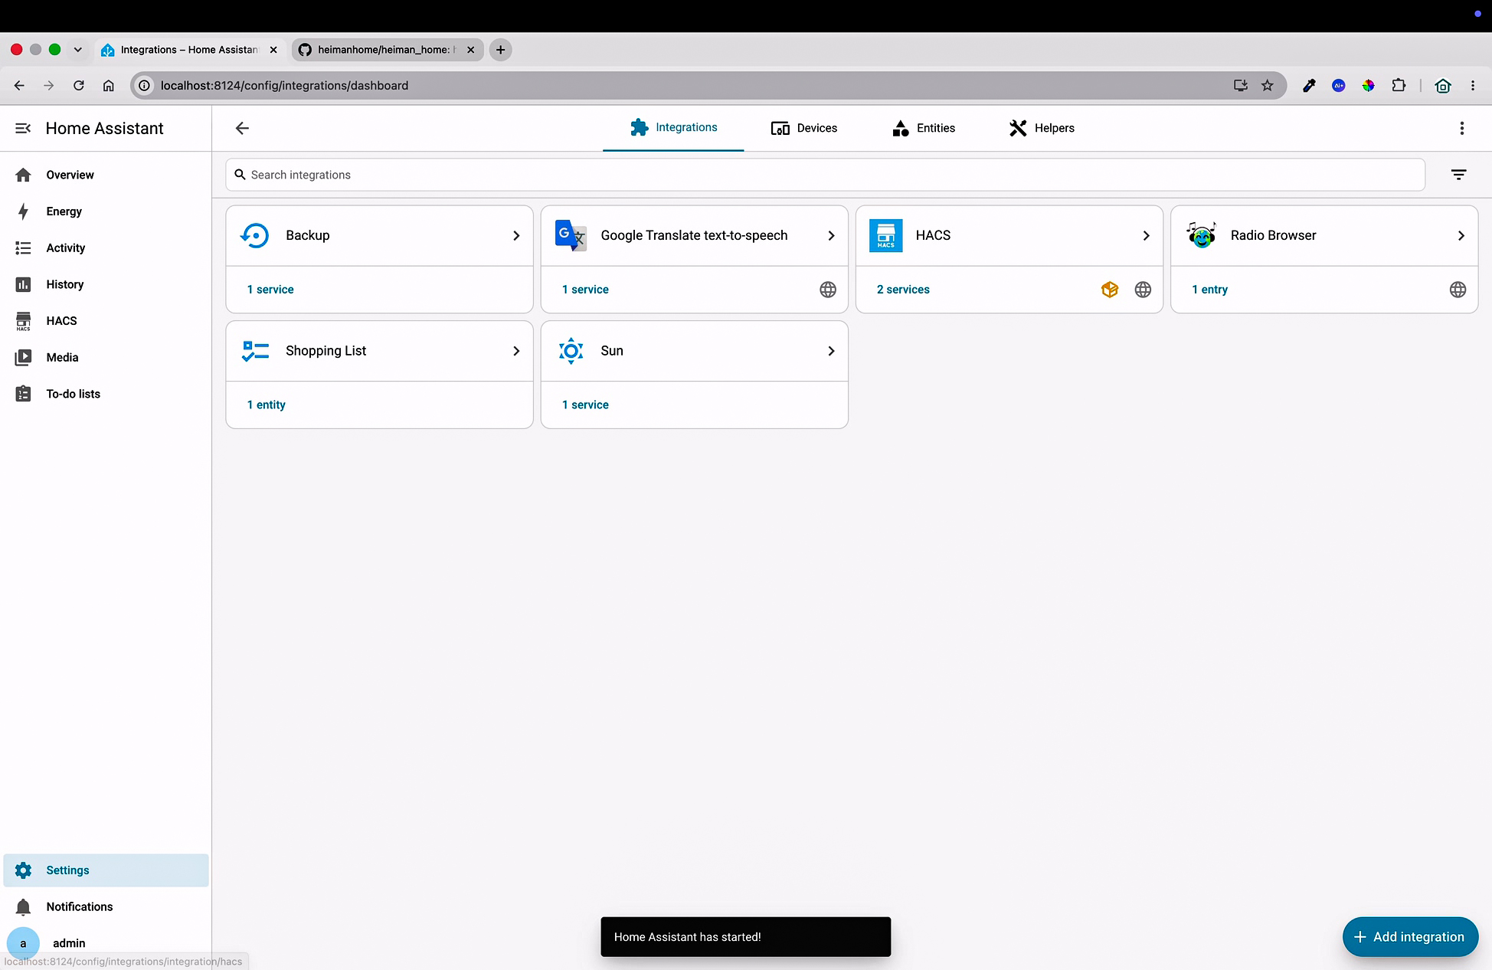Go back with the arrow icon
This screenshot has height=970, width=1492.
[x=242, y=128]
